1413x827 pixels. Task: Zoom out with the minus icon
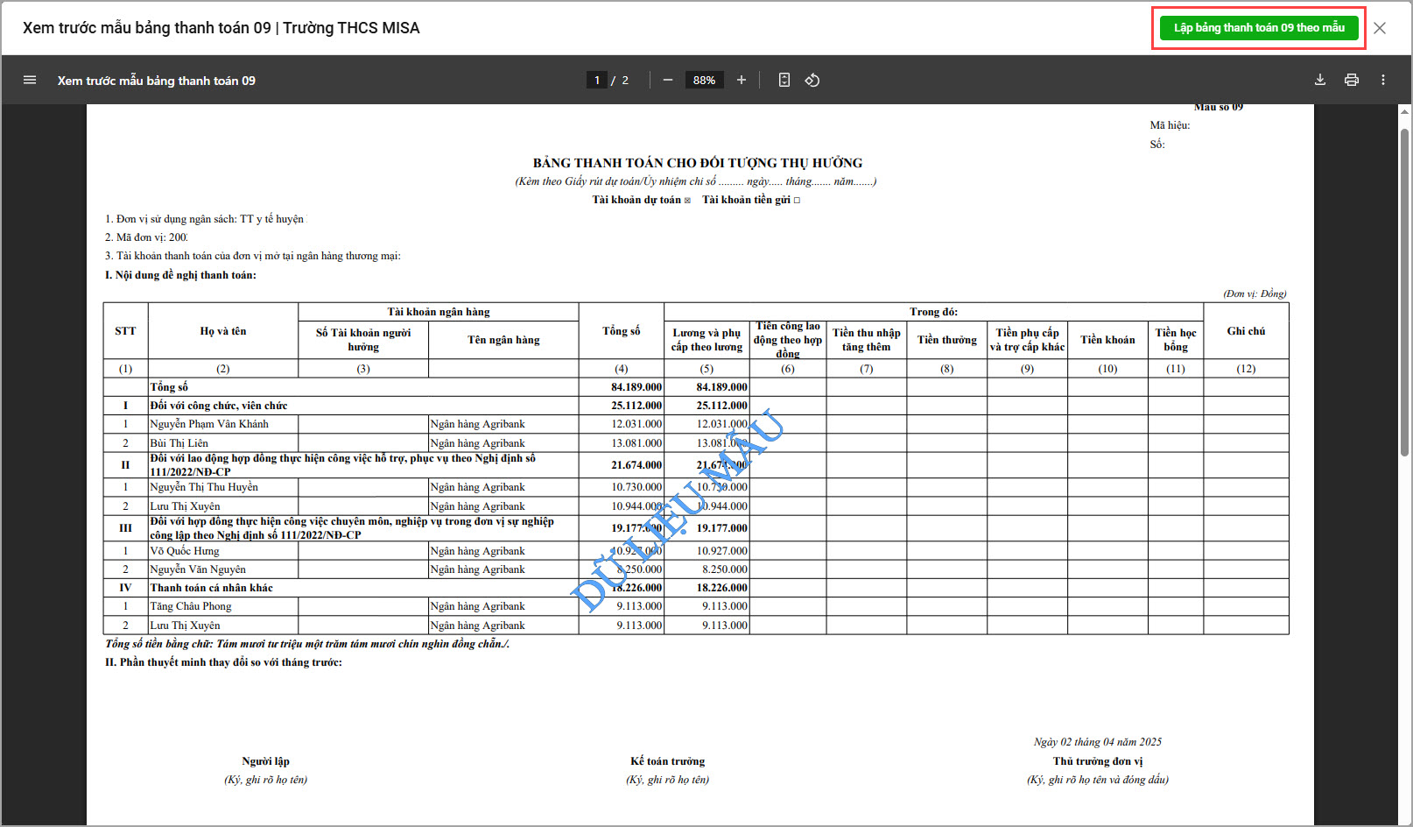pyautogui.click(x=668, y=80)
